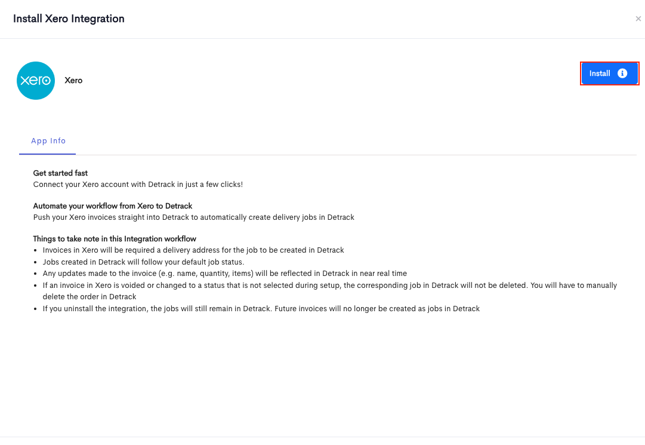Viewport: 645px width, 445px height.
Task: Click bullet dot before "Invoices in Xero"
Action: (36, 250)
